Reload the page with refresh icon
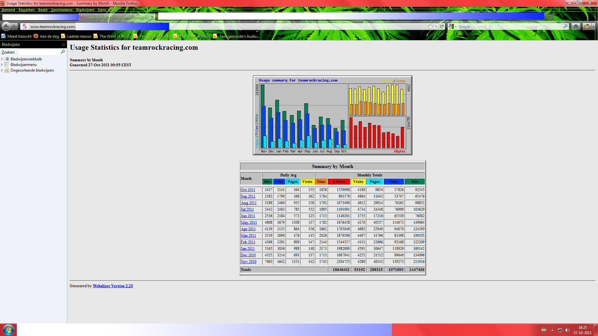This screenshot has height=336, width=598. click(x=442, y=26)
